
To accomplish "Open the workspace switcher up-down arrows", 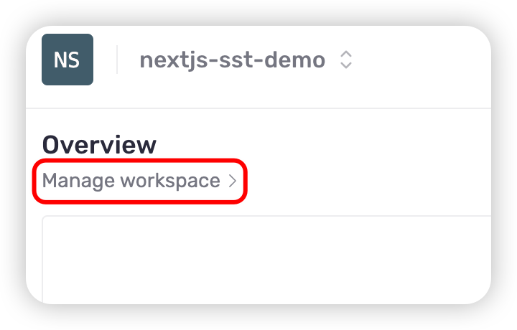I will click(x=345, y=60).
